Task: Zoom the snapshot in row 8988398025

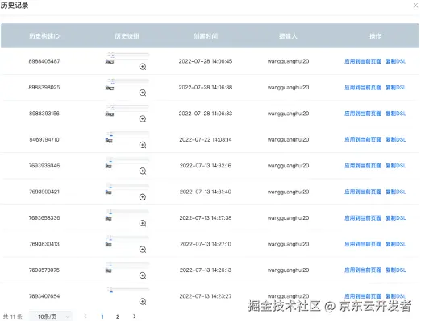Action: 143,93
